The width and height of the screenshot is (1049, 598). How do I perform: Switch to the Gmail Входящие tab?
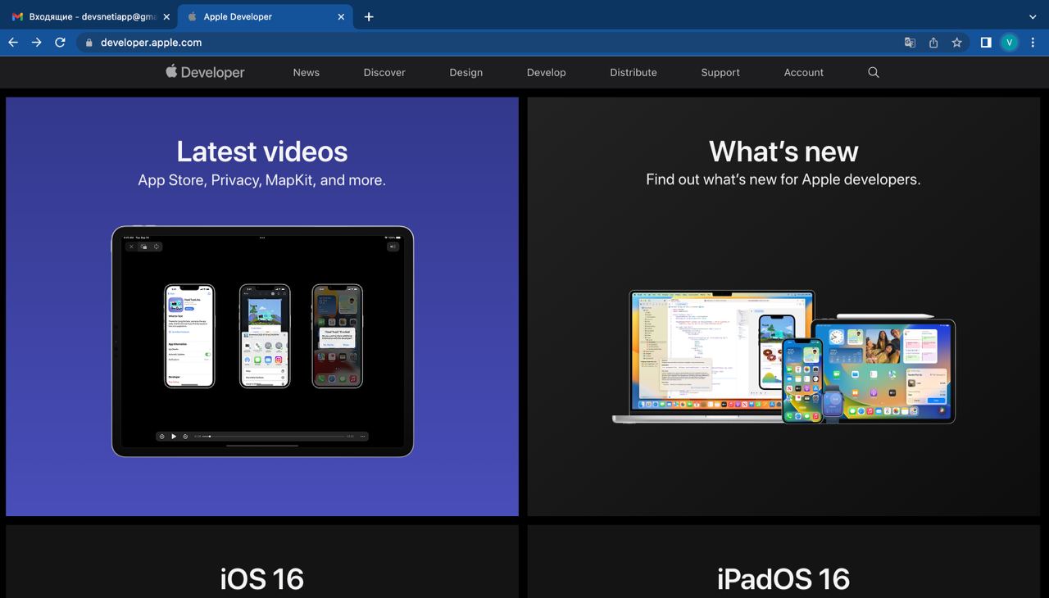click(90, 16)
